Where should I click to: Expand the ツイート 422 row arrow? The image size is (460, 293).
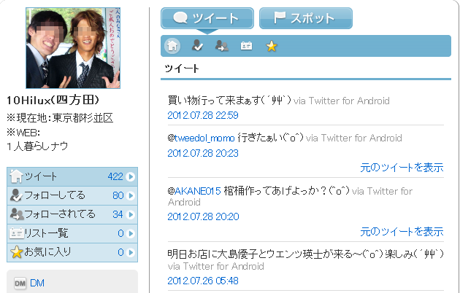(131, 176)
